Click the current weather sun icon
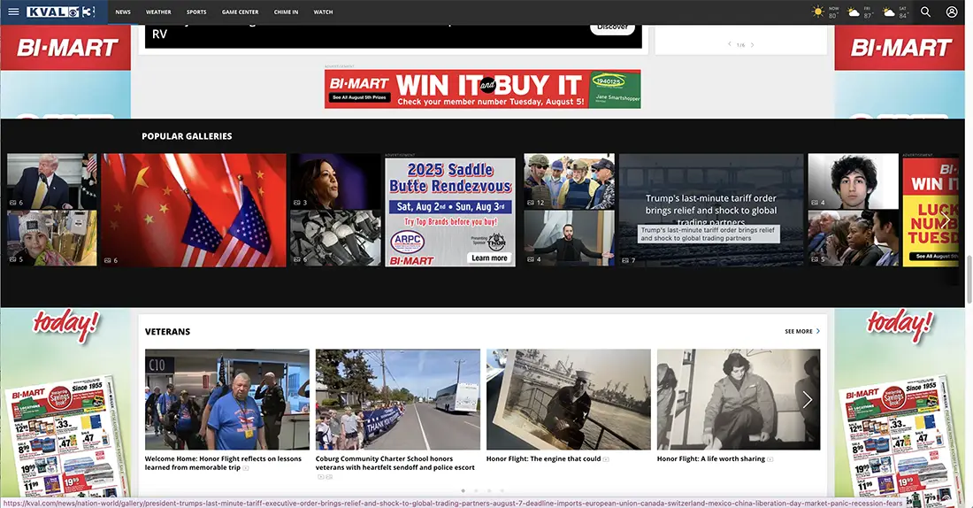Screen dimensions: 973x508 818,12
